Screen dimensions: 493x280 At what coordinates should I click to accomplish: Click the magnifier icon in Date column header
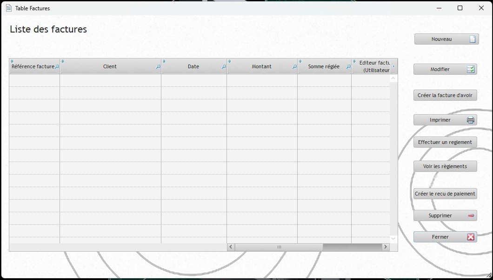tap(224, 67)
